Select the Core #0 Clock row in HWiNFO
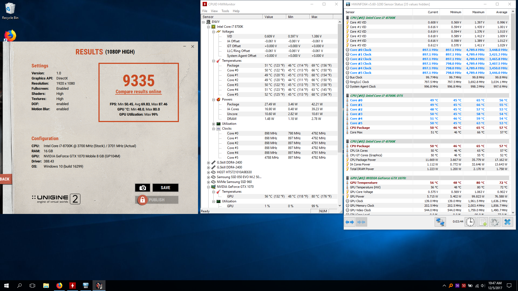518x291 pixels. [x=427, y=50]
